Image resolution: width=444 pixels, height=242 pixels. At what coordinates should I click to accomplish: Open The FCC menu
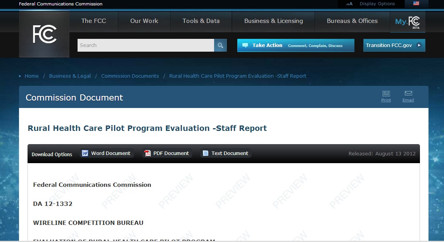tap(94, 21)
